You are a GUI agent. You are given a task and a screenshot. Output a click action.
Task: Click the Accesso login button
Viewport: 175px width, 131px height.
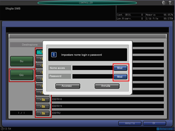coord(68,86)
